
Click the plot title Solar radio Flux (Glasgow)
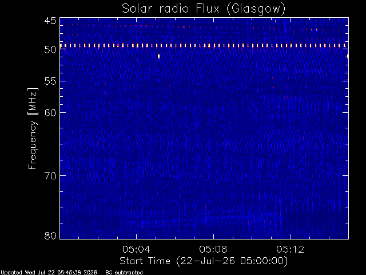click(204, 9)
